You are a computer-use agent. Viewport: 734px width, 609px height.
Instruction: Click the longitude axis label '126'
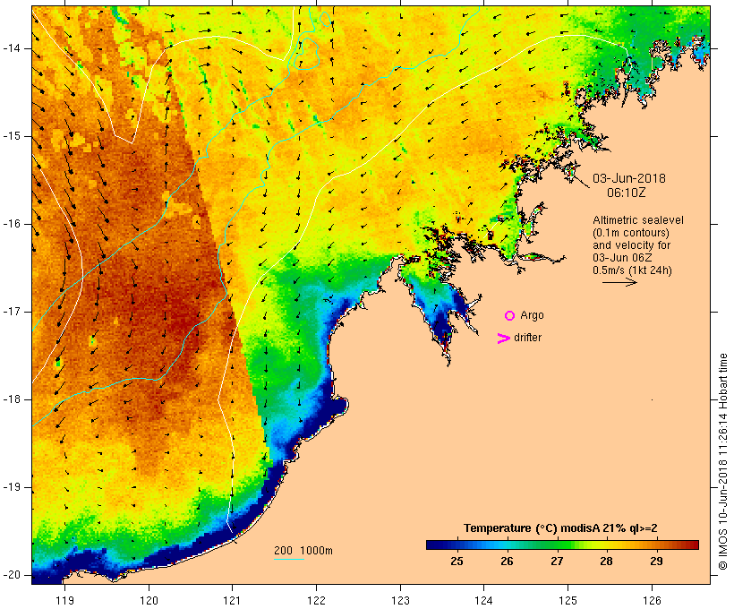click(x=652, y=600)
